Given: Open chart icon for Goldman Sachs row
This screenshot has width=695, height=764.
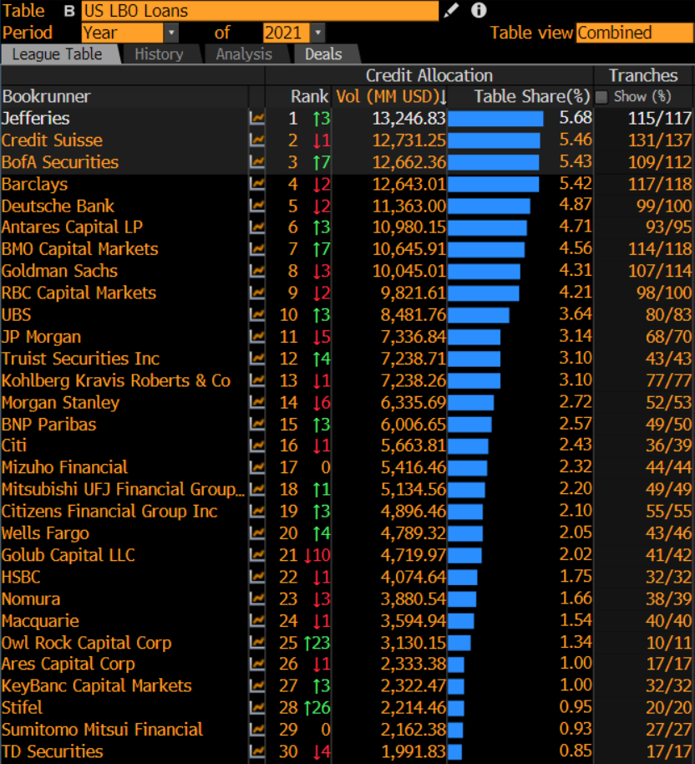Looking at the screenshot, I should point(257,271).
